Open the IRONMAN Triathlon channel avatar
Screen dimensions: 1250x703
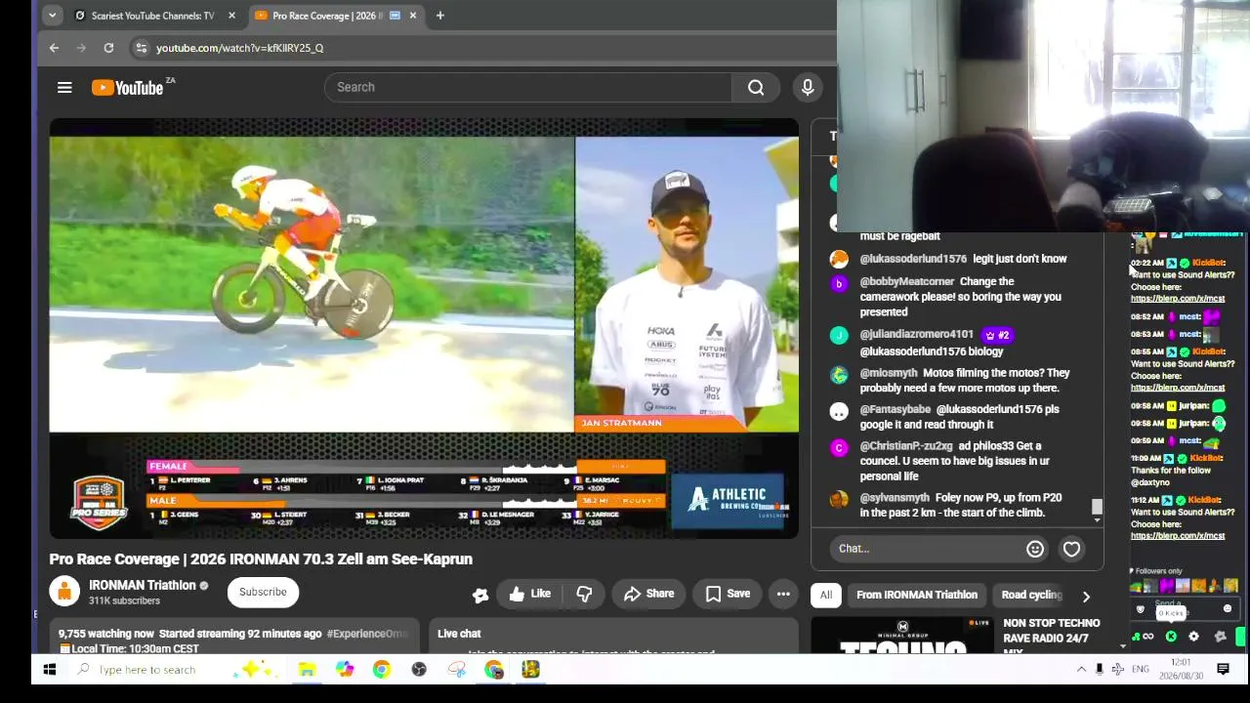point(64,592)
